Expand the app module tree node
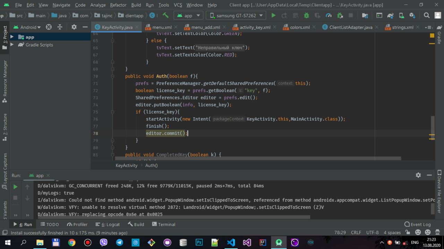 [12, 37]
